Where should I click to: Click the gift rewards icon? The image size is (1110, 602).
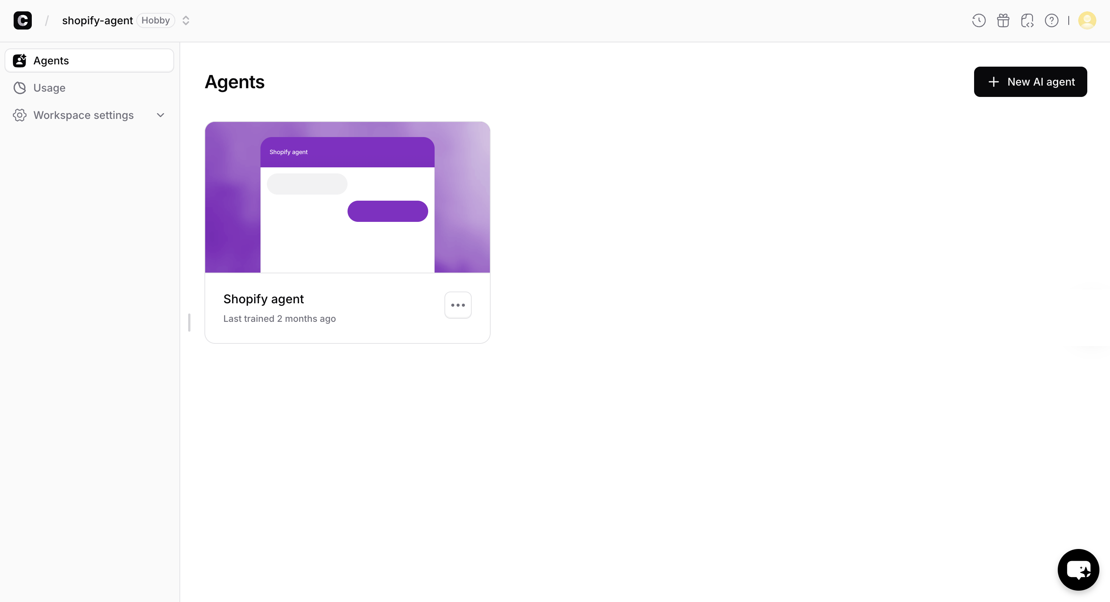1003,20
